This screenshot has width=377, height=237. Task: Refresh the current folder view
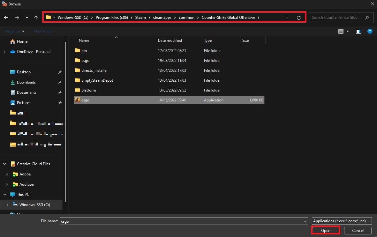pyautogui.click(x=298, y=18)
